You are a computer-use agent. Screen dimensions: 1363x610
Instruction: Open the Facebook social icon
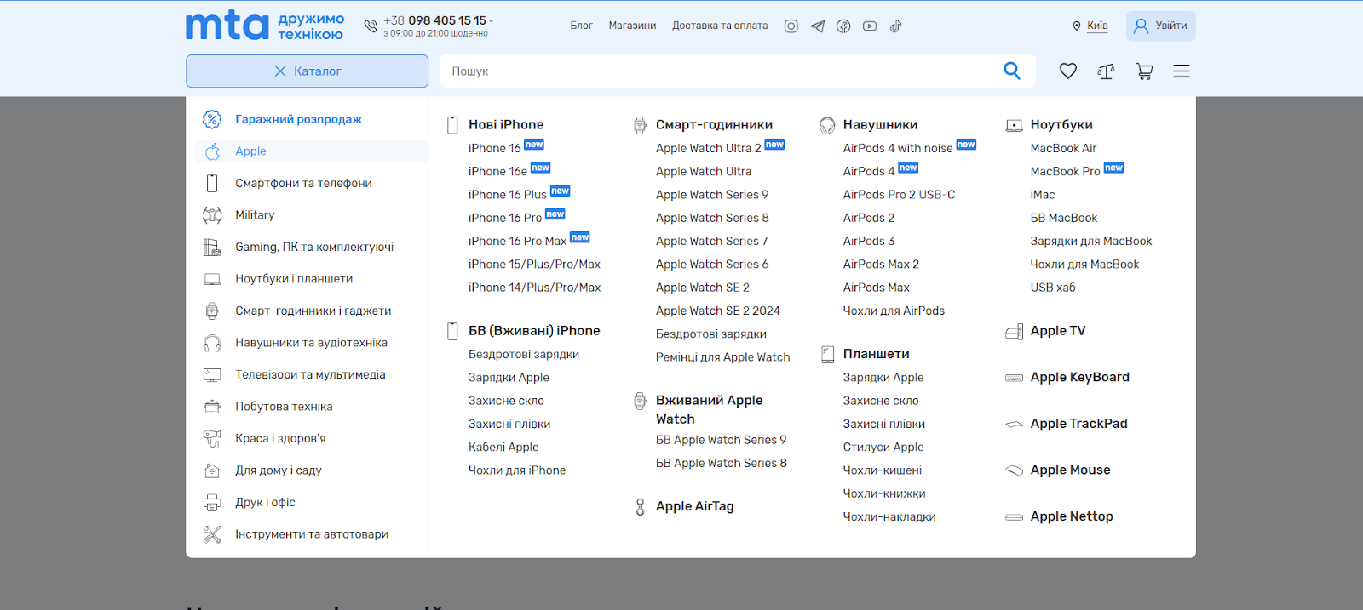click(x=843, y=26)
